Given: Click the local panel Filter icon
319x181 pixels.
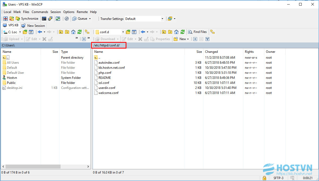Looking at the screenshot, I should [31, 32].
